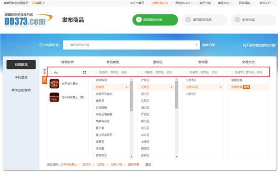The width and height of the screenshot is (278, 174).
Task: Expand the 我的DD373 menu
Action: pyautogui.click(x=184, y=3)
